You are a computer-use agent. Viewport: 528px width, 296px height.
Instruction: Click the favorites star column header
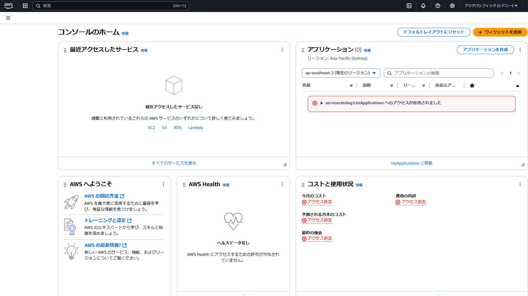point(472,86)
